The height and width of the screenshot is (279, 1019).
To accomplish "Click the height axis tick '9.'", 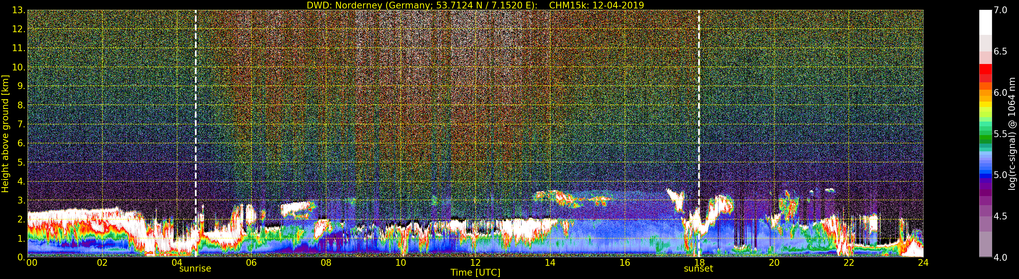I will 21,86.
